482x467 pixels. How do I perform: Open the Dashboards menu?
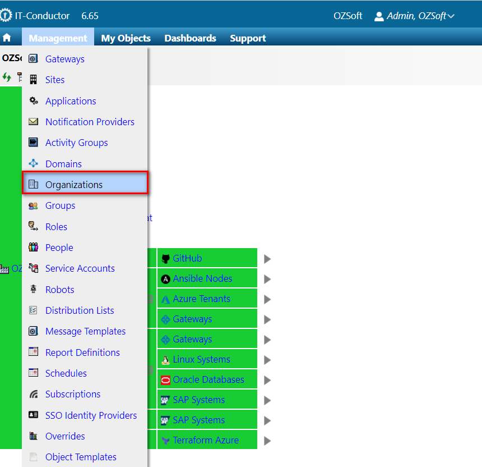(191, 38)
